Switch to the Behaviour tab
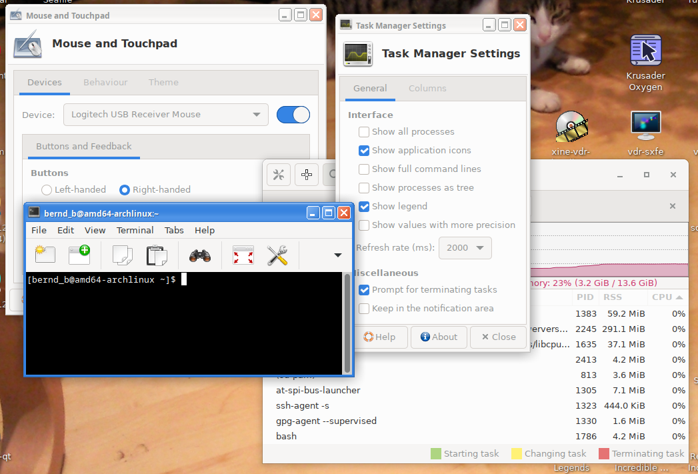 105,83
